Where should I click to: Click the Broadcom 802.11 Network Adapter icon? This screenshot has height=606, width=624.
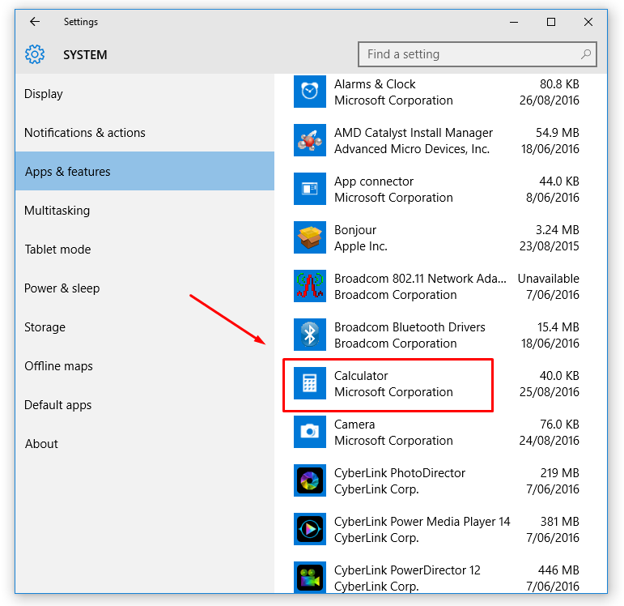[x=309, y=287]
